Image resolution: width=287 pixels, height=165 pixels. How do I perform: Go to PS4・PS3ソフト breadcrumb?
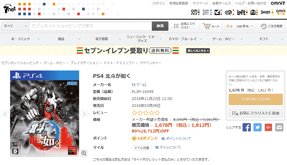[119, 63]
